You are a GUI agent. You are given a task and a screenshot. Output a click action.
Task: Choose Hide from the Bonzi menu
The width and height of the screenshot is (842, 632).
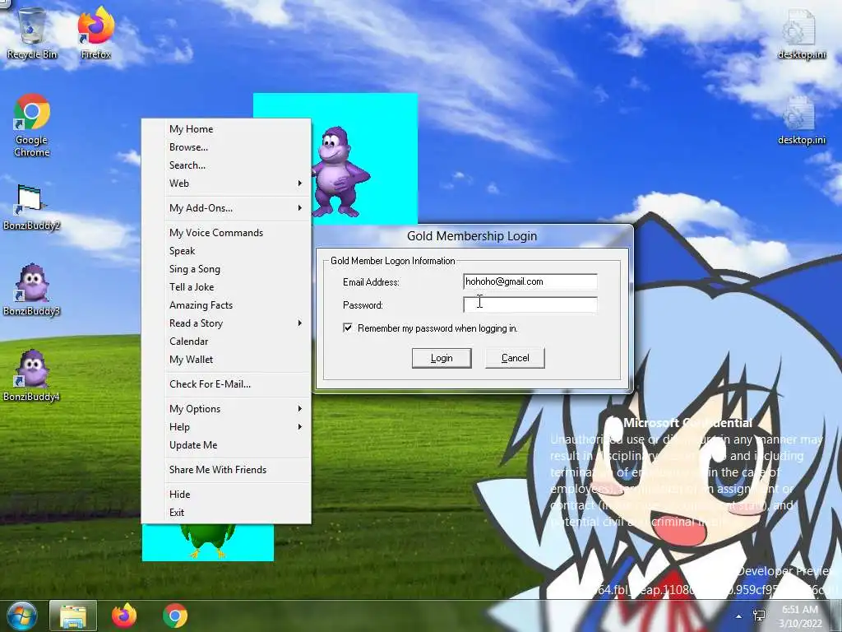[236, 495]
